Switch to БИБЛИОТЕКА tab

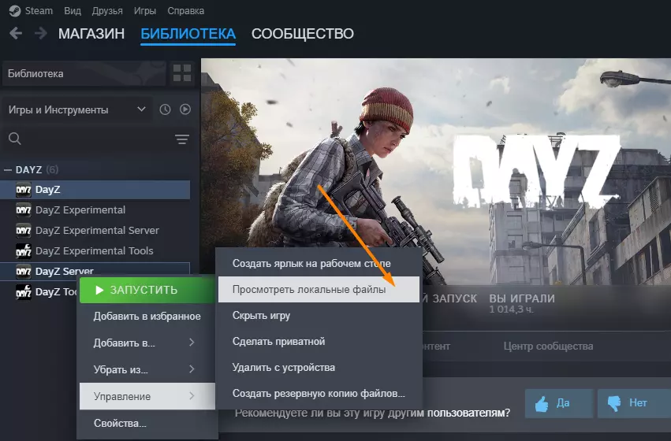[188, 33]
